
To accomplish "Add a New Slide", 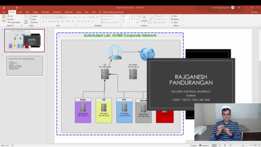I will 26,20.
